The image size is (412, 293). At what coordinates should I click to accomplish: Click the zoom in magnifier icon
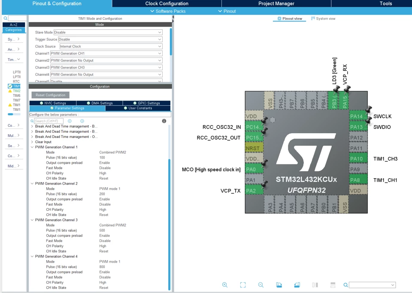(224, 285)
